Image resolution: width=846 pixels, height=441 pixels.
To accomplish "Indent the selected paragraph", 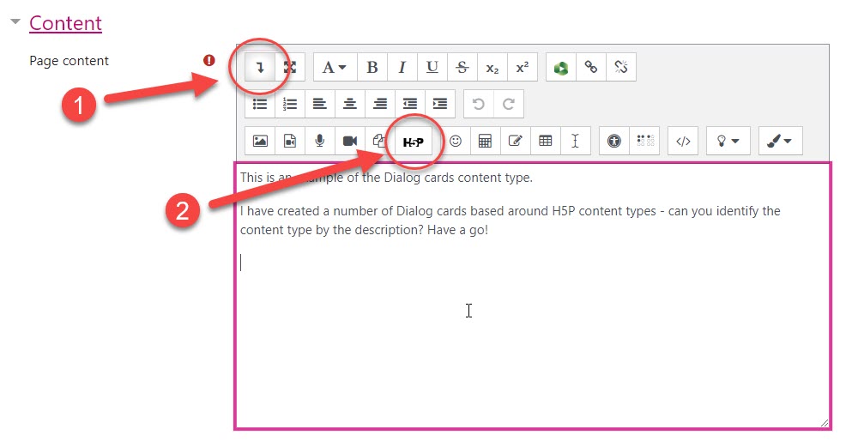I will click(440, 104).
